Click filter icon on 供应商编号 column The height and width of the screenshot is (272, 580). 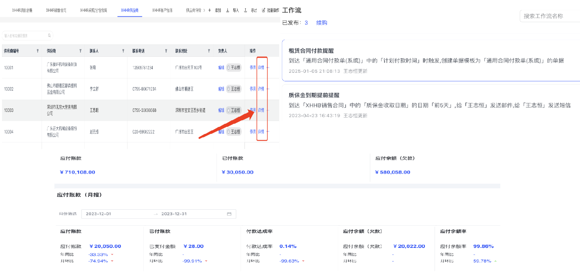click(38, 51)
